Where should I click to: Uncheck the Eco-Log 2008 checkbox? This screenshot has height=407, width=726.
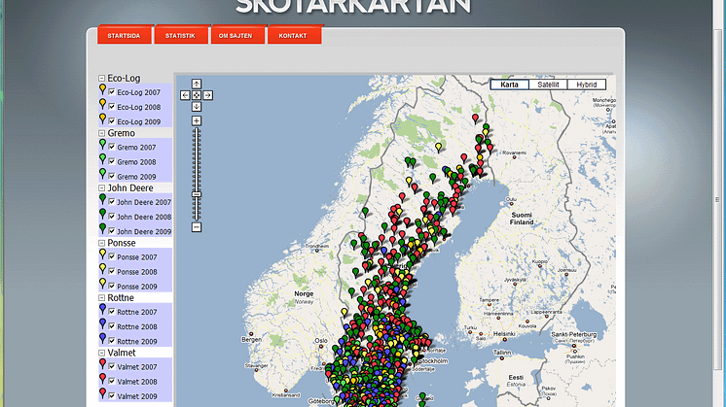point(112,107)
